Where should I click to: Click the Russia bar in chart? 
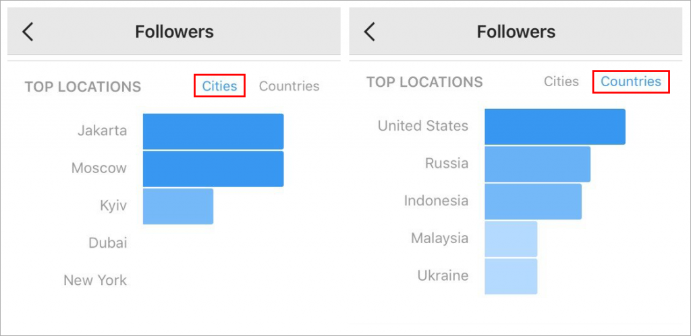[x=538, y=164]
